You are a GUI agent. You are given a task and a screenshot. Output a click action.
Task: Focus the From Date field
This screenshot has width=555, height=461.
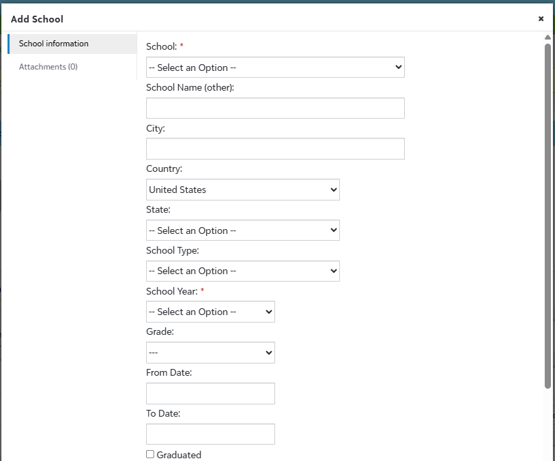210,393
